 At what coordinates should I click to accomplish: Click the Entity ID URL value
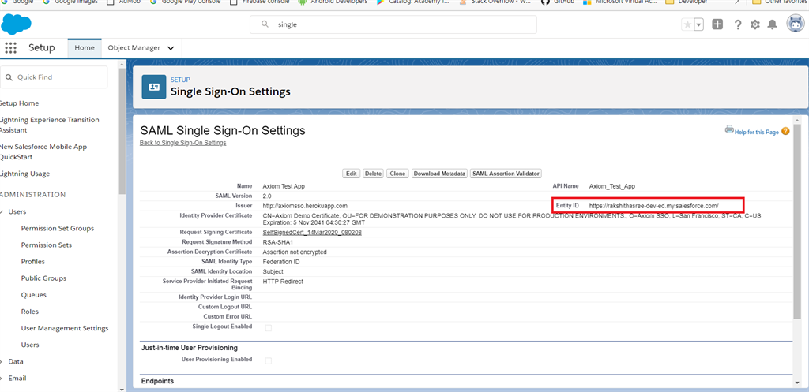coord(653,206)
